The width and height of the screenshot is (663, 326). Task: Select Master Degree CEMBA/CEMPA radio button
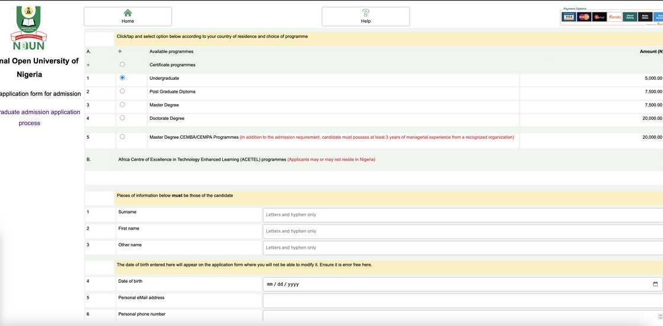point(122,136)
